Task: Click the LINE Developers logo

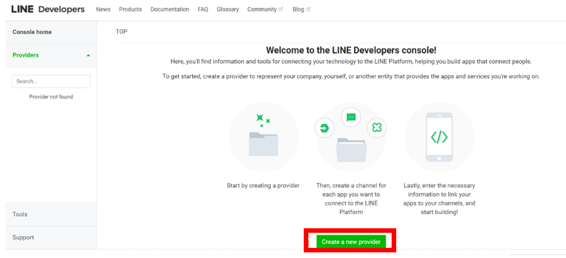Action: 48,10
